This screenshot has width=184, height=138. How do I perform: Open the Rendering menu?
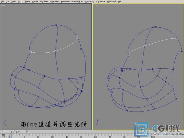click(90, 1)
